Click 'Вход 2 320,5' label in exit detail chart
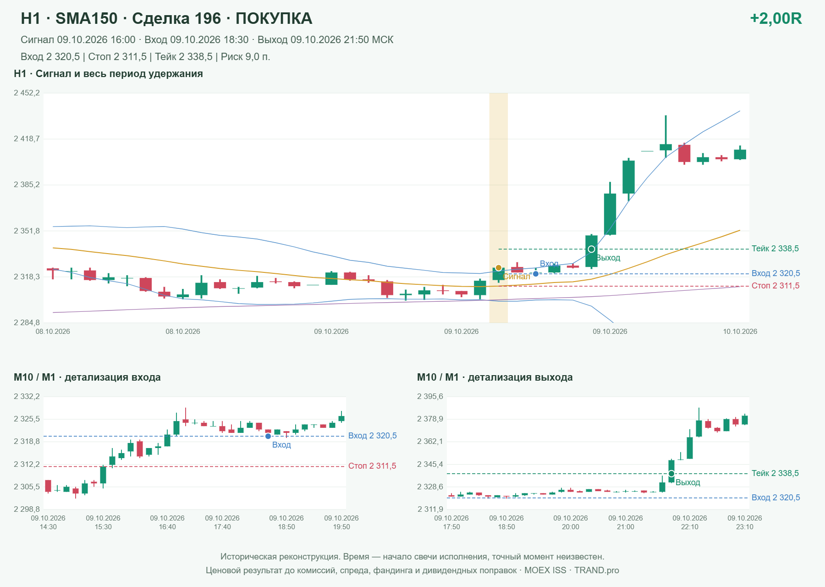Screen dimensions: 825x587 (775, 498)
